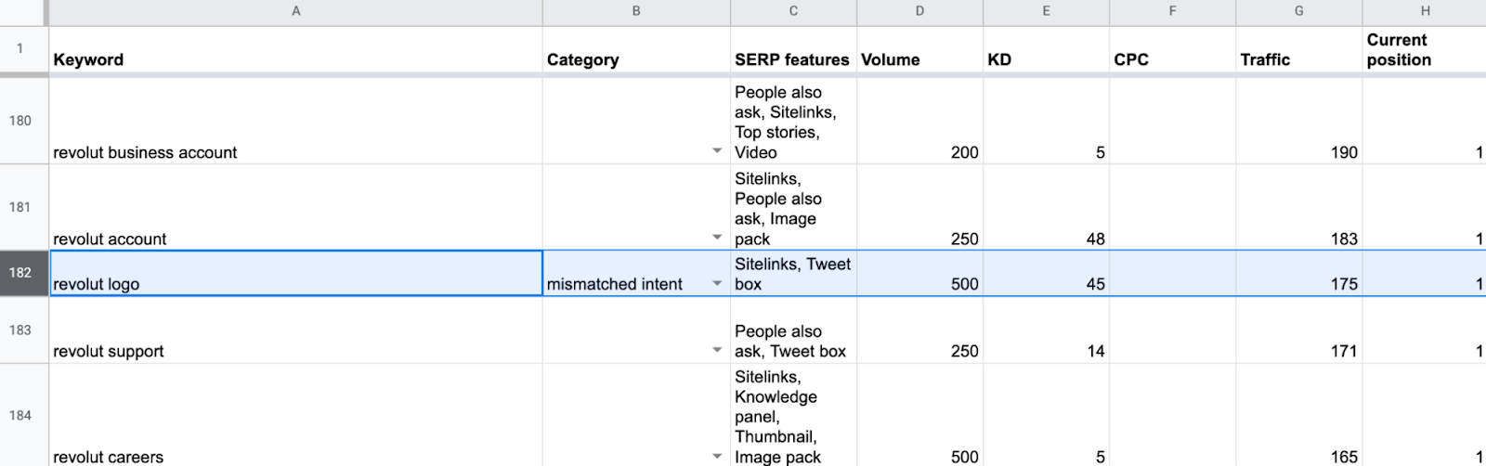Open category dropdown for revolut account row
Viewport: 1486px width, 466px height.
point(717,238)
